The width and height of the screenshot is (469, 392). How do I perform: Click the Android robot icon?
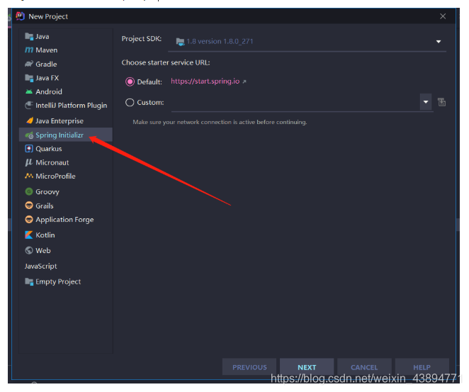click(29, 92)
